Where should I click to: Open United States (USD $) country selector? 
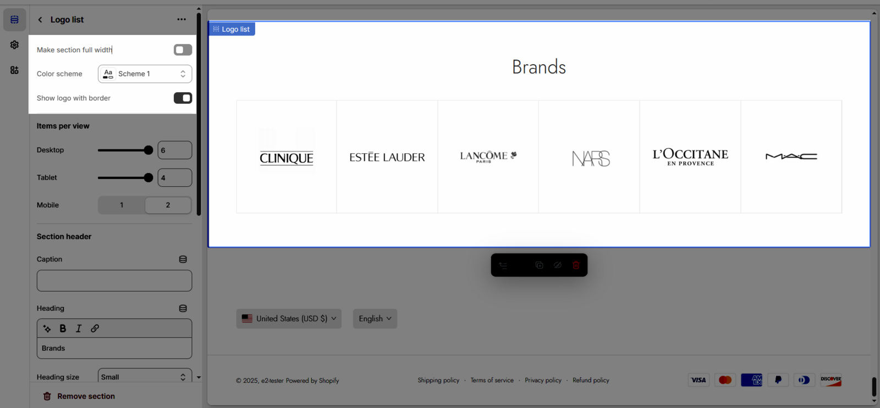point(289,318)
